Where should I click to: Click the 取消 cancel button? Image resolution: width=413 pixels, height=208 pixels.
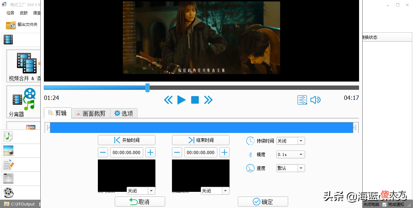coord(140,202)
